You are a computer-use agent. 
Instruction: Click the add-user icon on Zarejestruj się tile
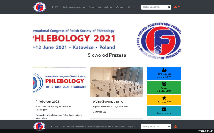point(164,70)
